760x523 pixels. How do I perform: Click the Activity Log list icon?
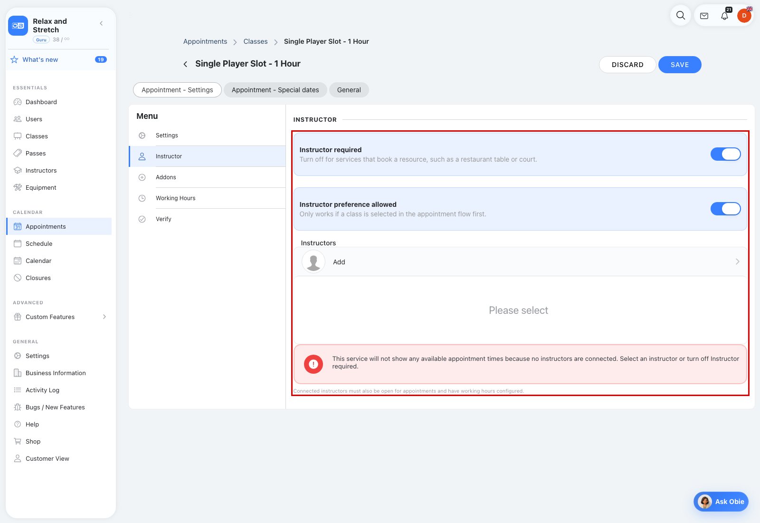(18, 390)
